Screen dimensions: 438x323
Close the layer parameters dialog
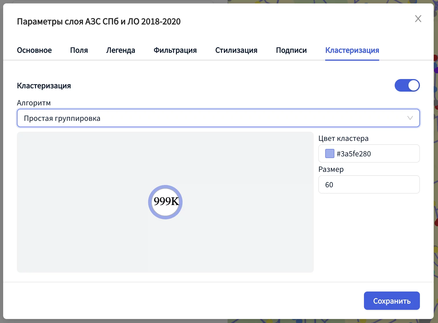[418, 19]
